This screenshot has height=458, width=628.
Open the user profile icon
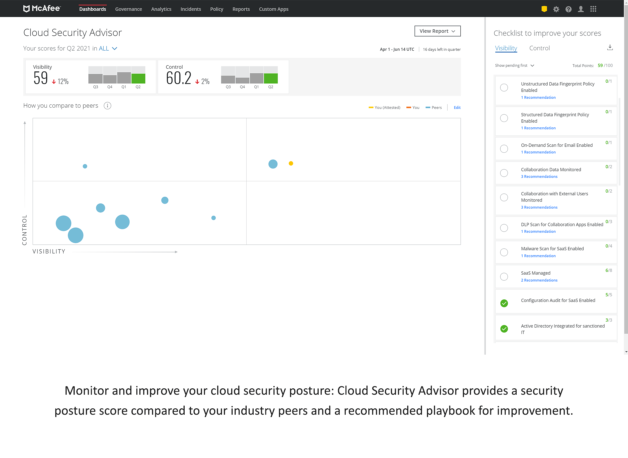tap(581, 9)
